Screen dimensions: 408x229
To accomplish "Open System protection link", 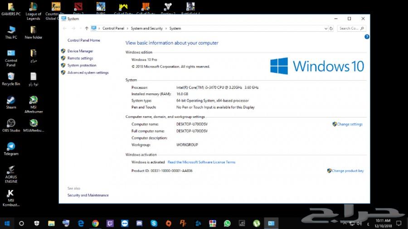I will 82,65.
